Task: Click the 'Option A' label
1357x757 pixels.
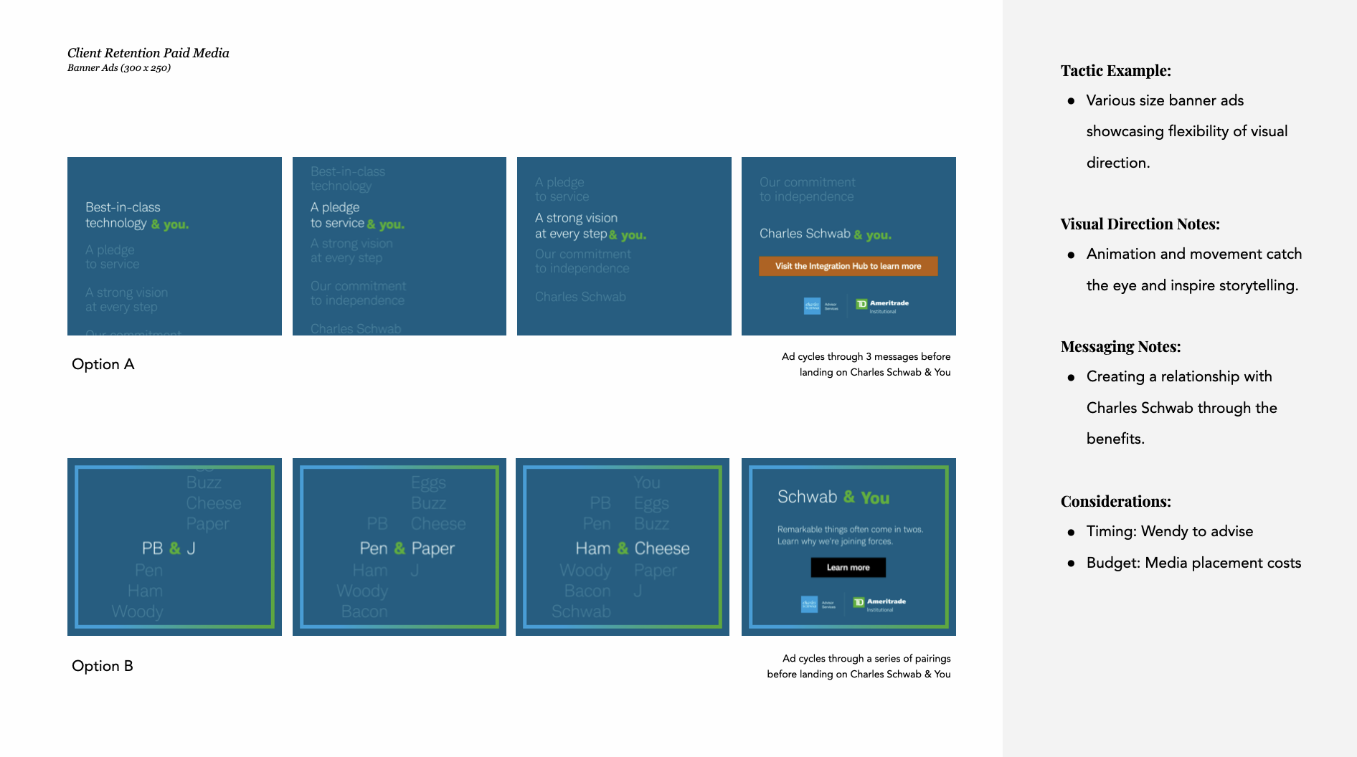Action: pyautogui.click(x=103, y=364)
